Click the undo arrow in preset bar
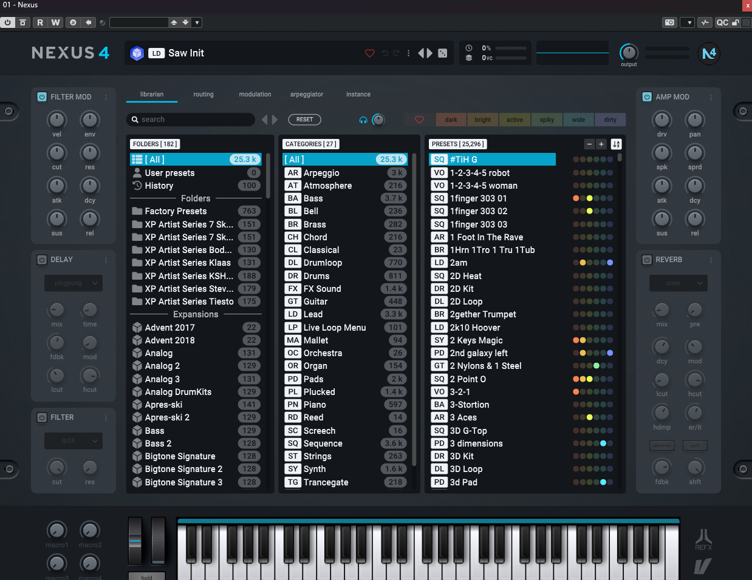Screen dimensions: 752x580 point(385,53)
